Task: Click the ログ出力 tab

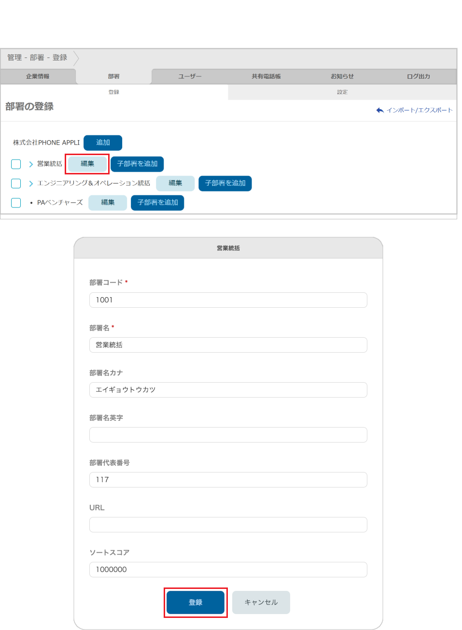Action: pyautogui.click(x=418, y=76)
